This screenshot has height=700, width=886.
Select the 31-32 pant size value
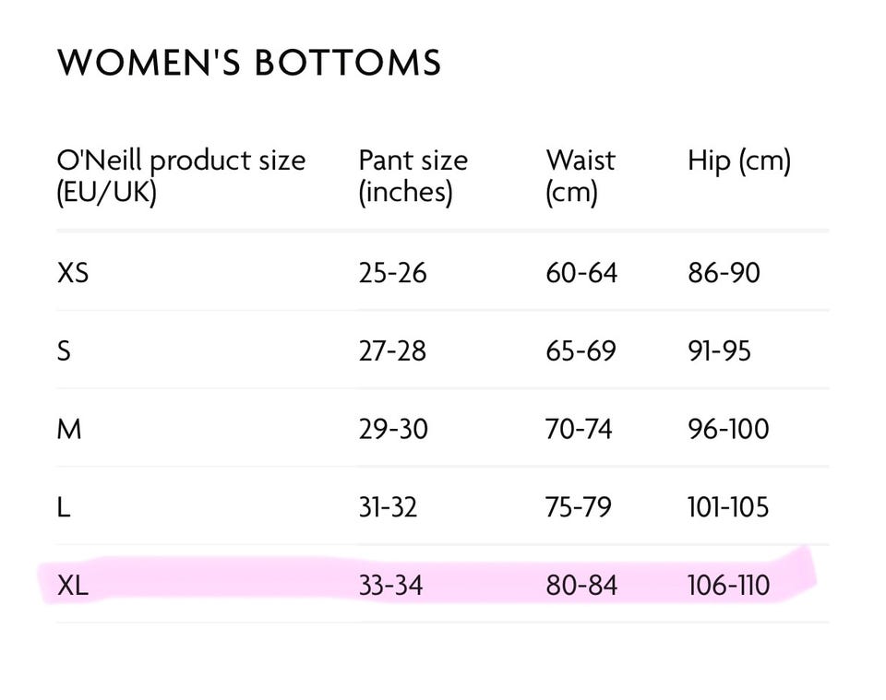tap(388, 507)
